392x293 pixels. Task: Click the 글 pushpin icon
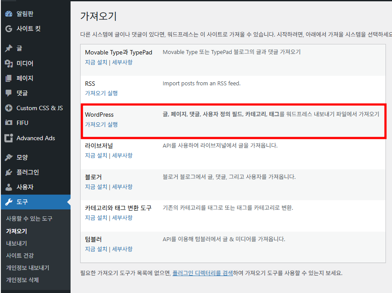click(9, 48)
